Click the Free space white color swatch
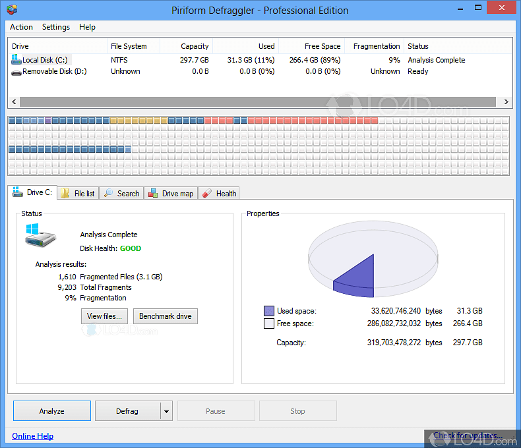 click(x=269, y=323)
